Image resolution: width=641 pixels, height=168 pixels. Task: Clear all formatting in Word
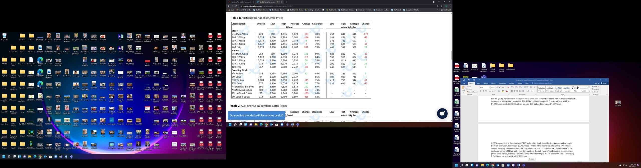[508, 87]
